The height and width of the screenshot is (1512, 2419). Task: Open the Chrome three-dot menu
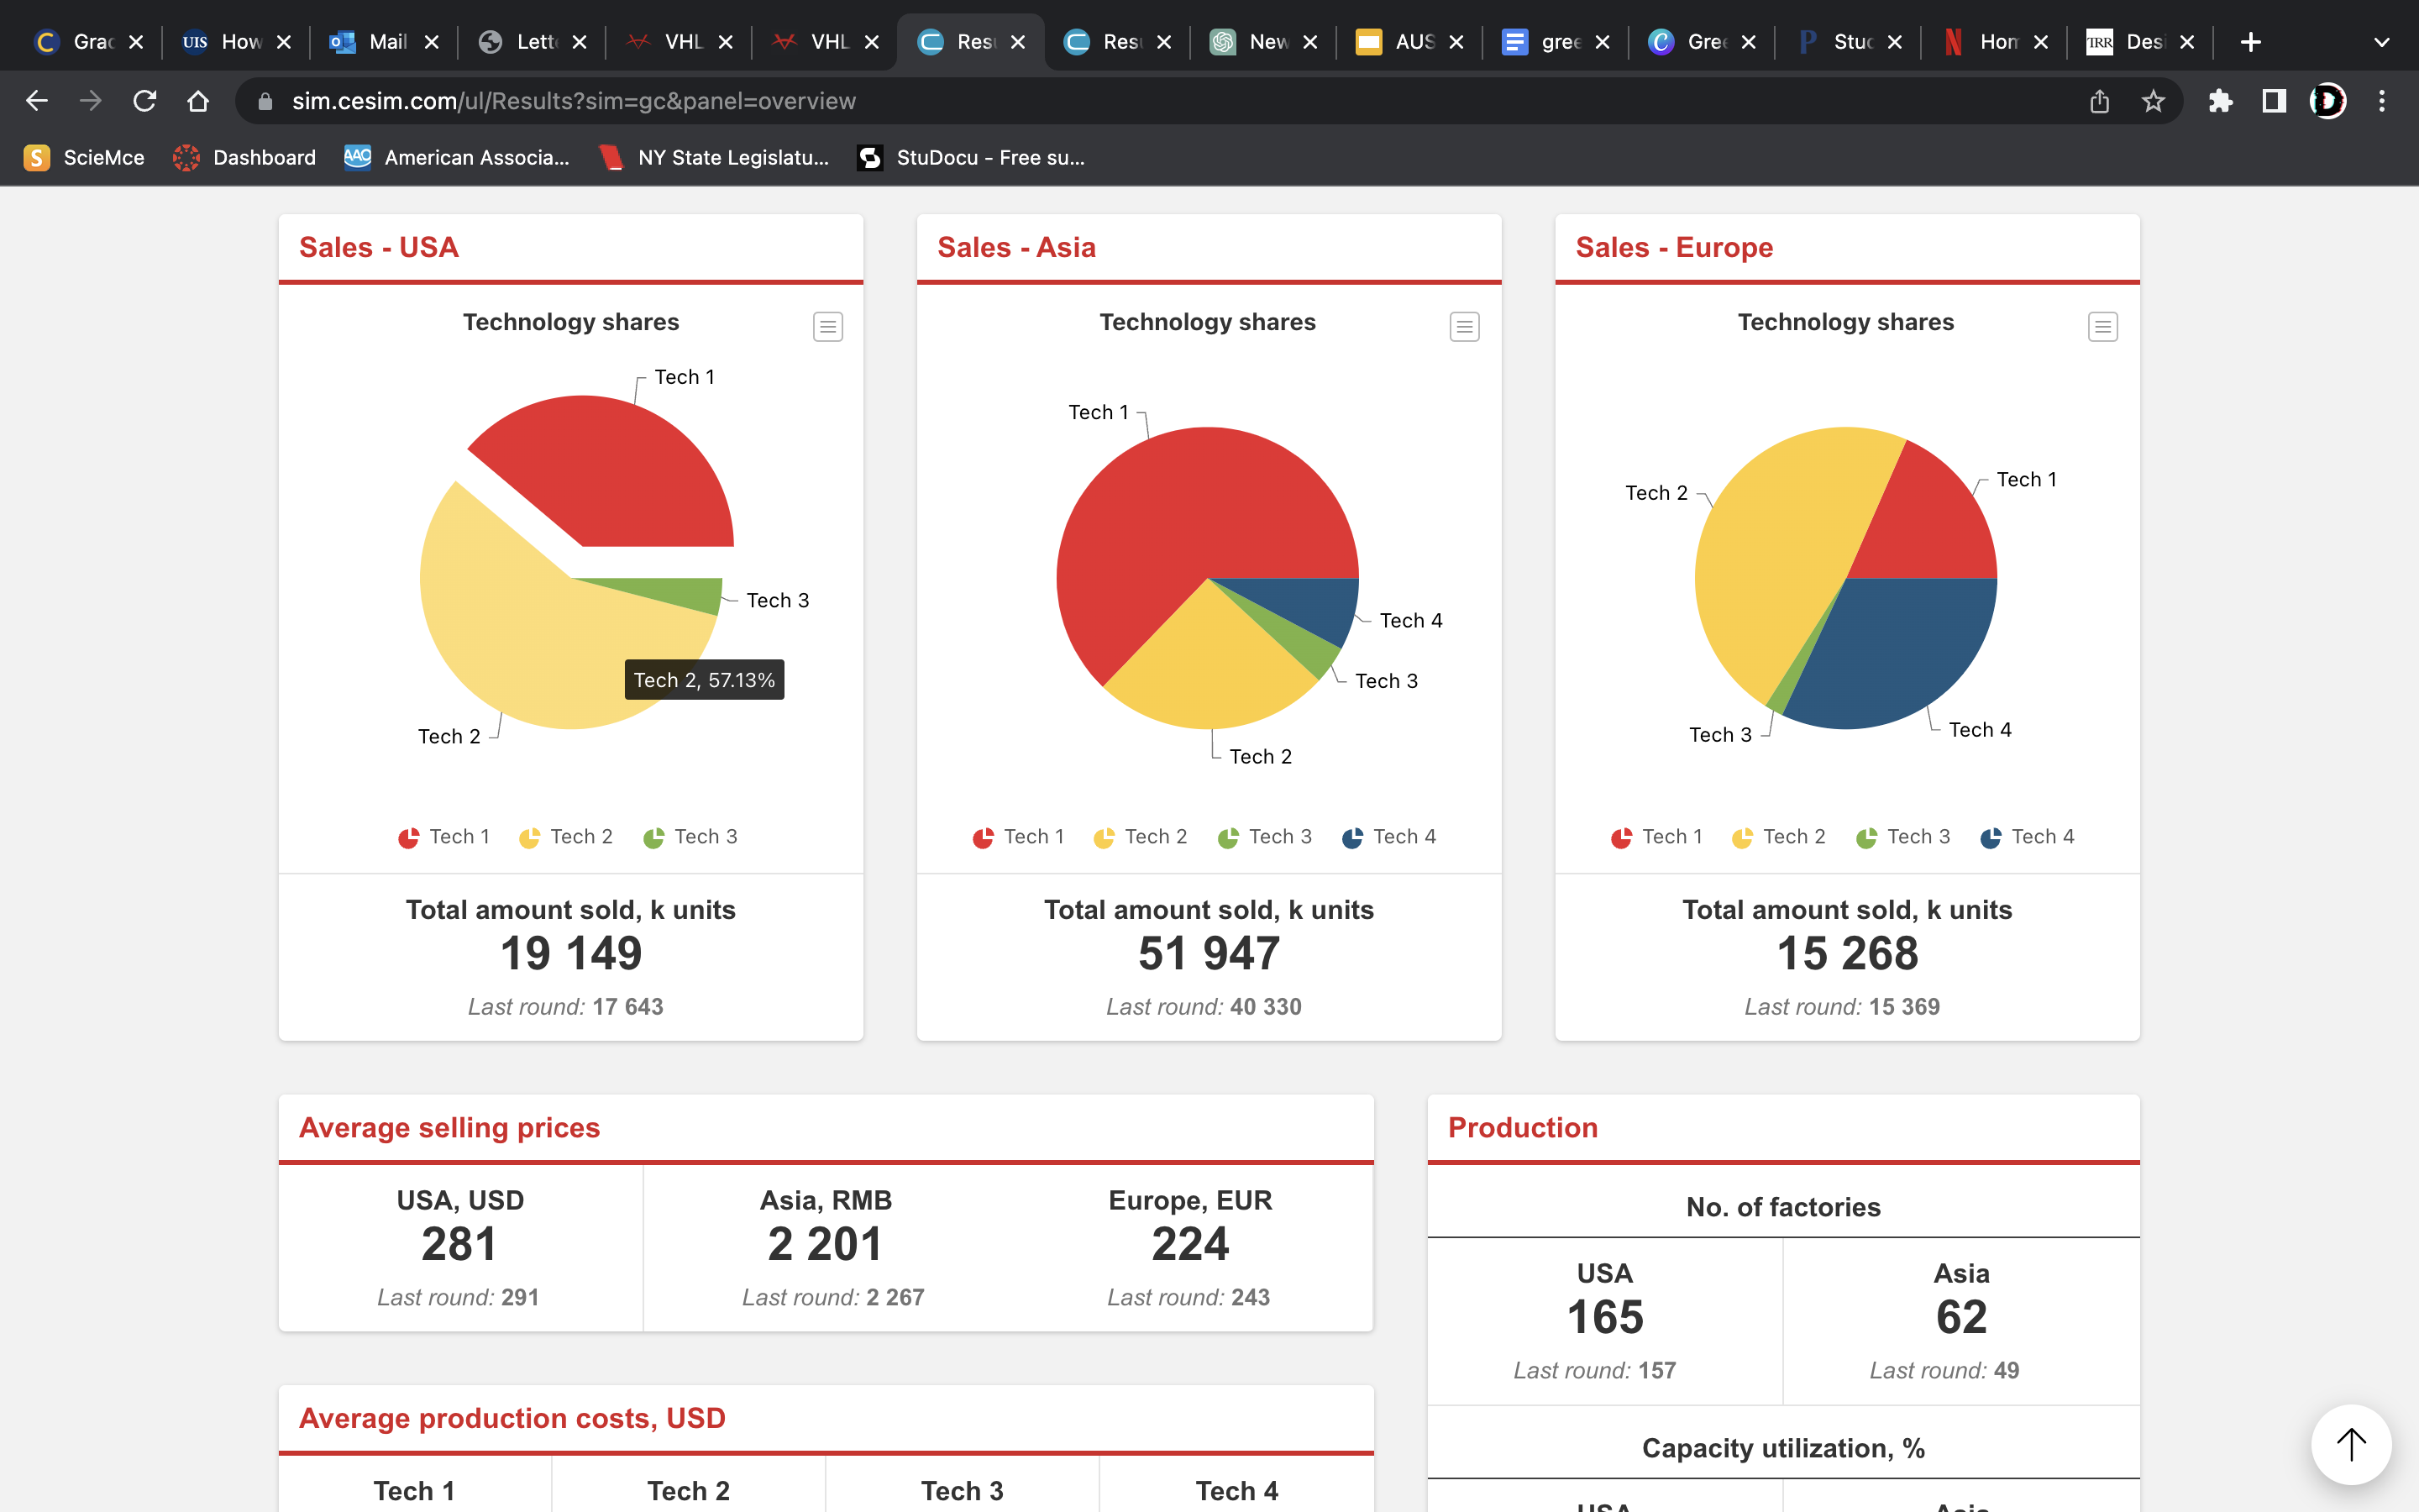2382,101
